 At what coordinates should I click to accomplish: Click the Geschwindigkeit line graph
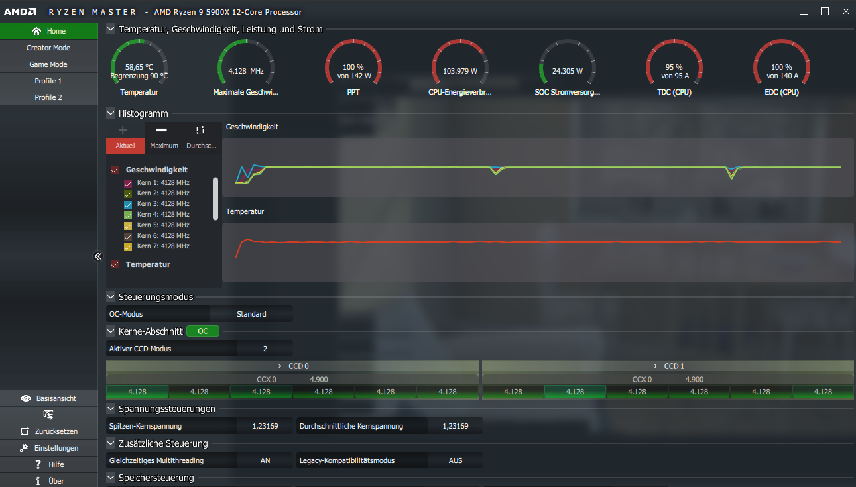(538, 168)
